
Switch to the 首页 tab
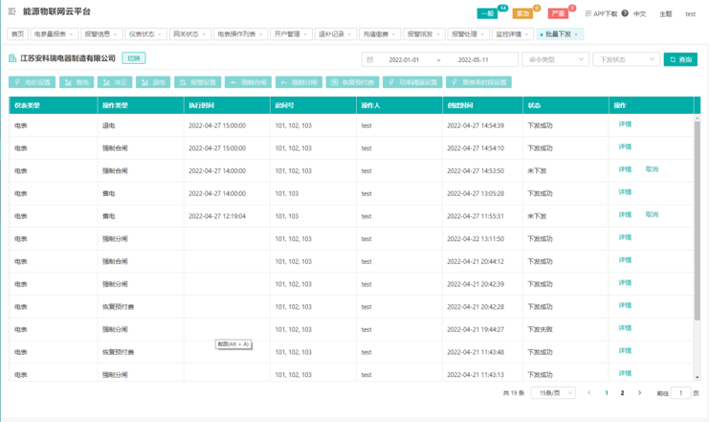coord(17,33)
